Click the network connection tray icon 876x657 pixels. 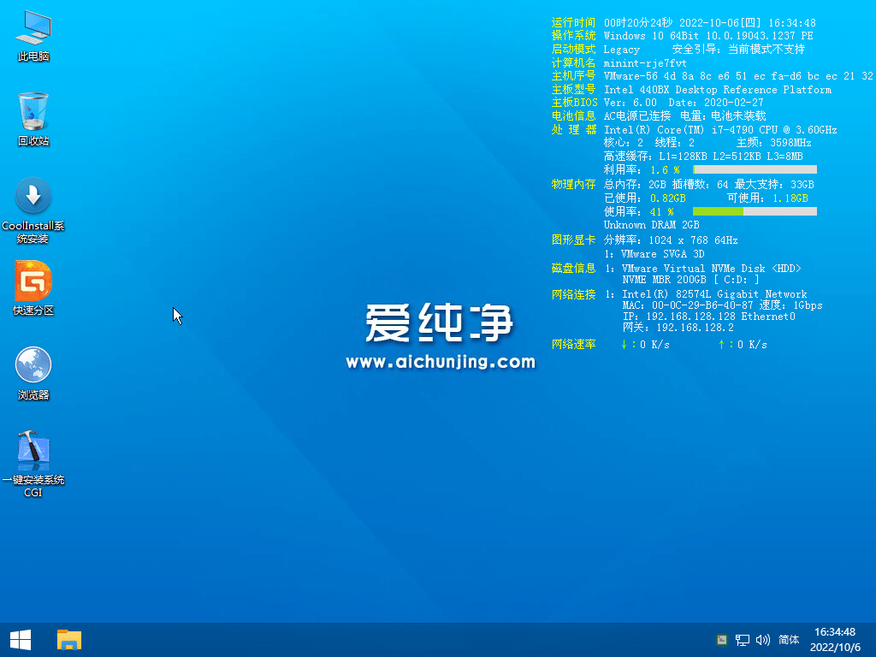[x=742, y=639]
